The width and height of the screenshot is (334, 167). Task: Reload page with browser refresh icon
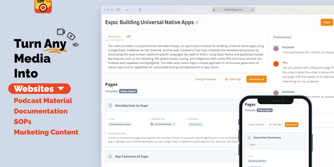coord(140,10)
